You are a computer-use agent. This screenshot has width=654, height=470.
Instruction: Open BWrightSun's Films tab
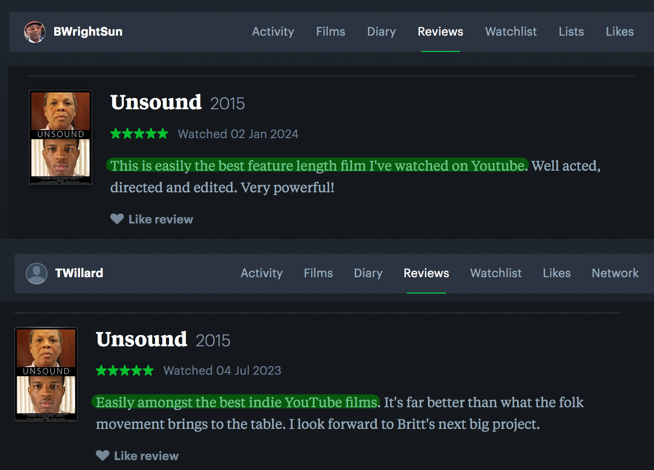coord(330,32)
